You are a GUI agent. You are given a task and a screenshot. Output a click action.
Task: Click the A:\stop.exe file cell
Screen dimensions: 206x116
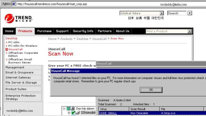click(168, 113)
